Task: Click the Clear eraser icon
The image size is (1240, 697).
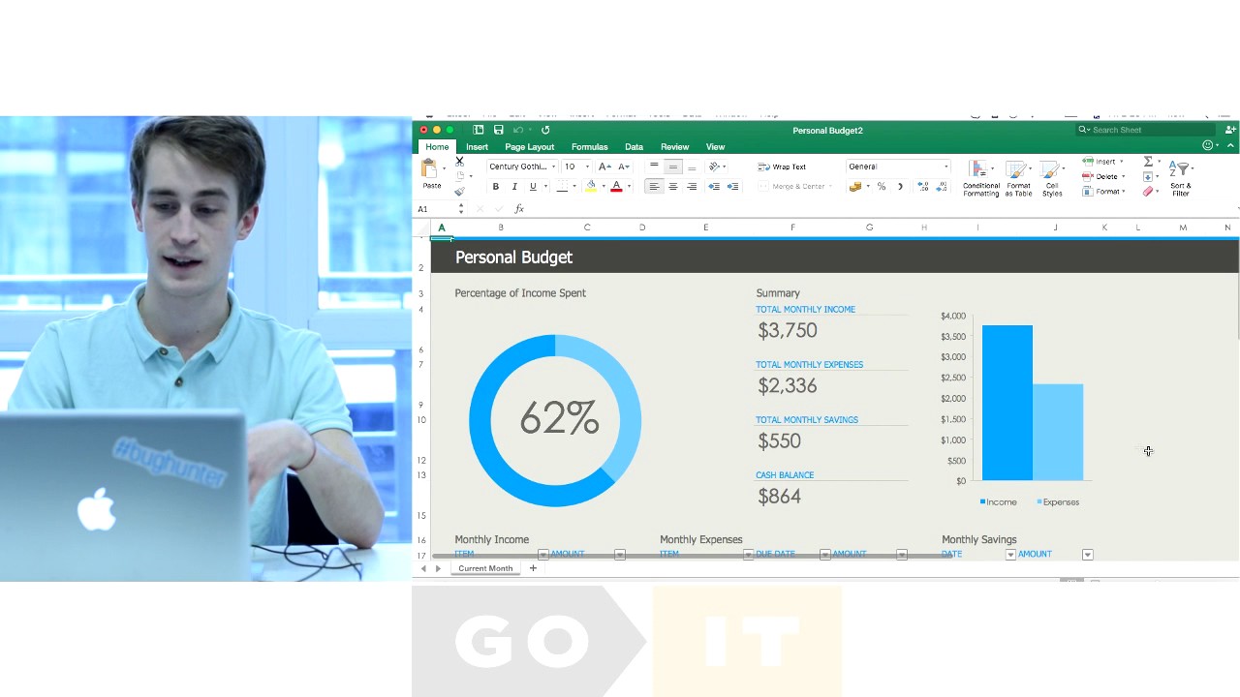Action: [1148, 192]
